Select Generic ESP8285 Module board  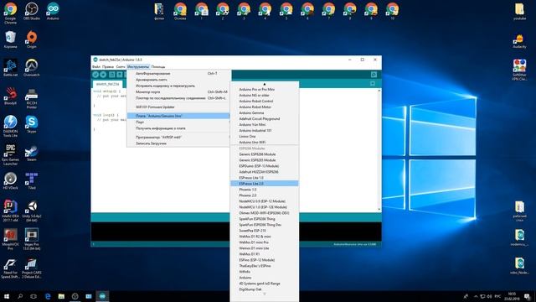(x=265, y=160)
